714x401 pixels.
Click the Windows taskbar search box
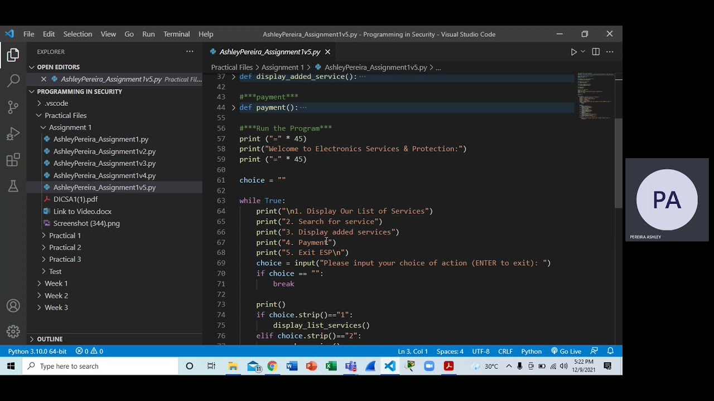click(x=100, y=366)
